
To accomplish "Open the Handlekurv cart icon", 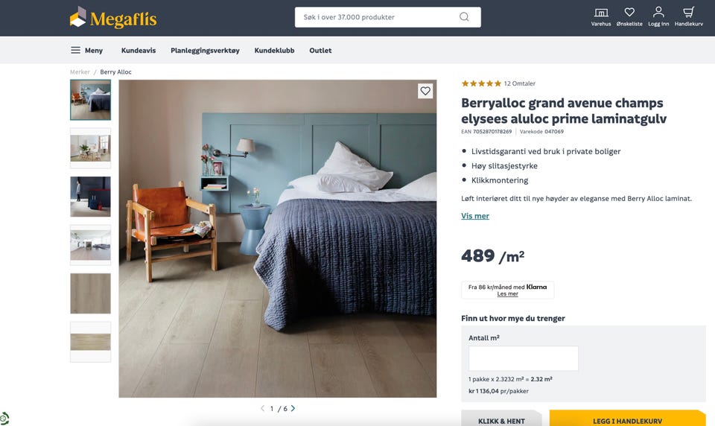I will coord(688,17).
